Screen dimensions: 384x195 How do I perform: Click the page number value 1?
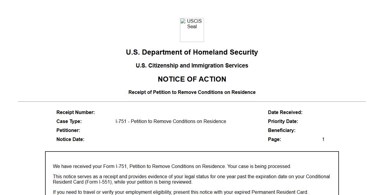point(323,139)
